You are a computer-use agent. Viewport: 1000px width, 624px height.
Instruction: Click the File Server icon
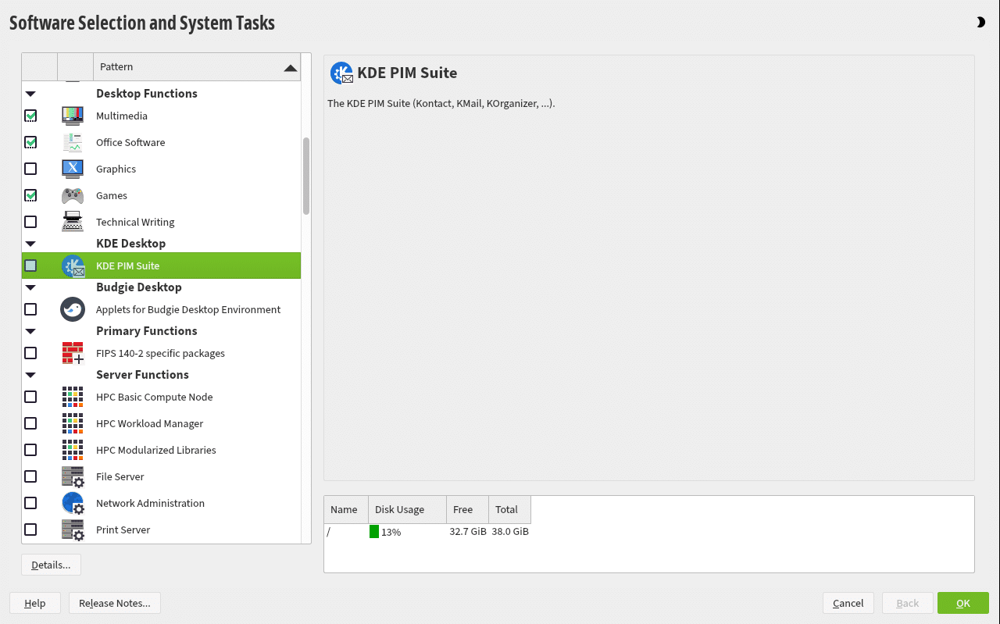point(73,476)
